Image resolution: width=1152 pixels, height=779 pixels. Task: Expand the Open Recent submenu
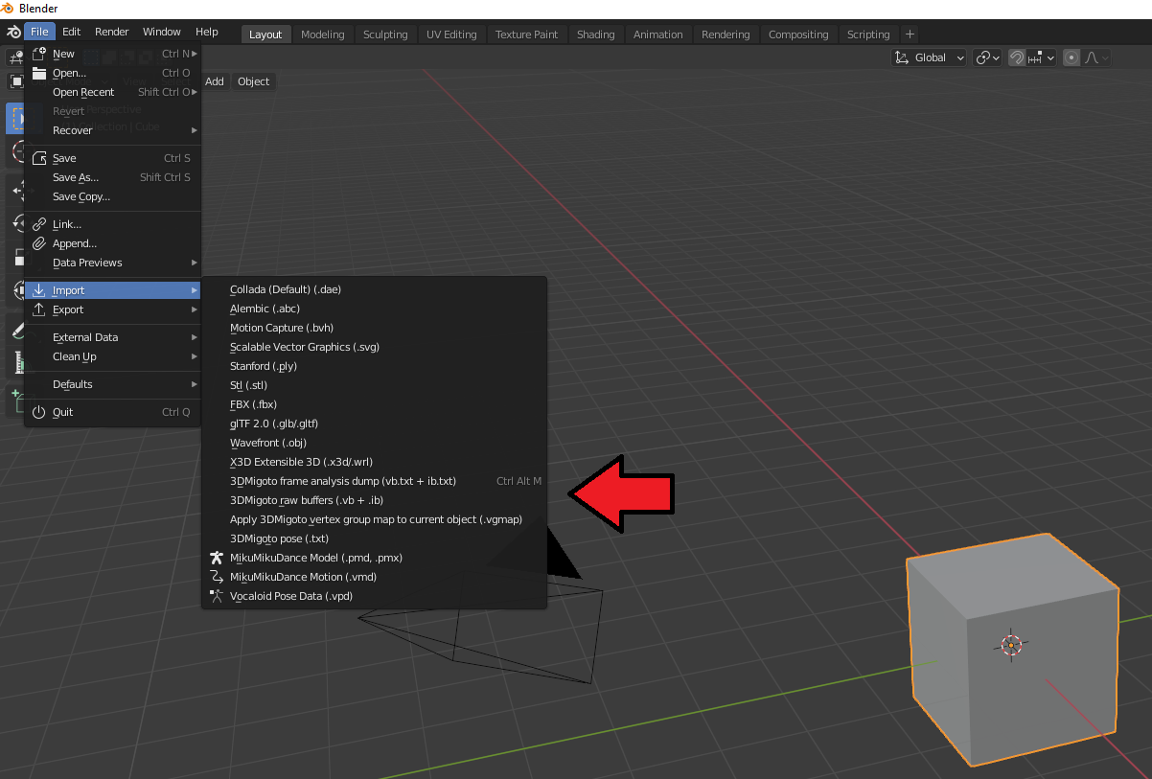pyautogui.click(x=113, y=92)
